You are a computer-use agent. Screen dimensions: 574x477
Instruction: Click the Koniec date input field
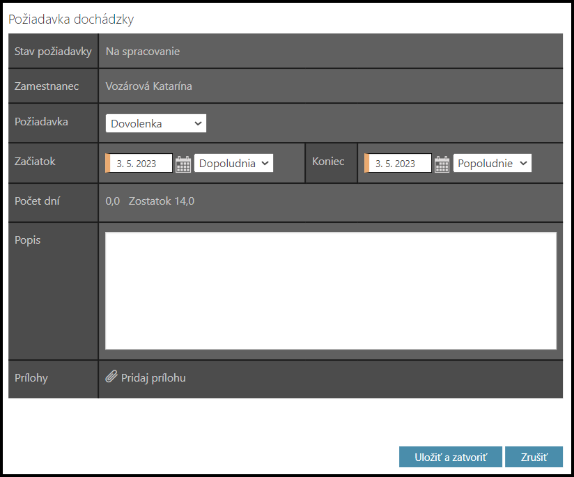[399, 164]
